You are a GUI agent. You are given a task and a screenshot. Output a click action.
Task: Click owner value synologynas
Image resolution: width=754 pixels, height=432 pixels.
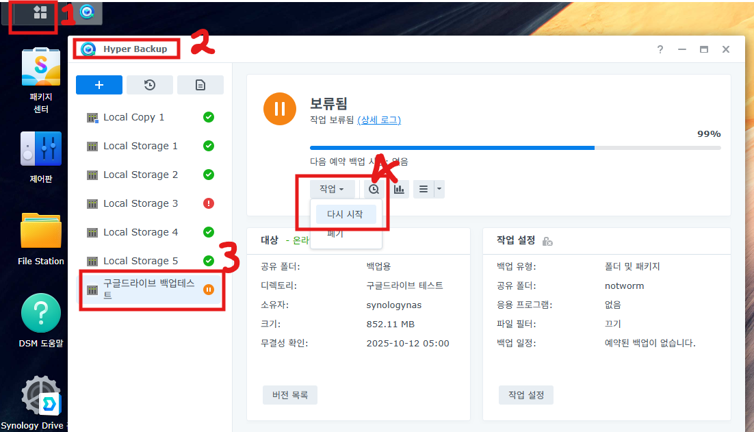(394, 305)
